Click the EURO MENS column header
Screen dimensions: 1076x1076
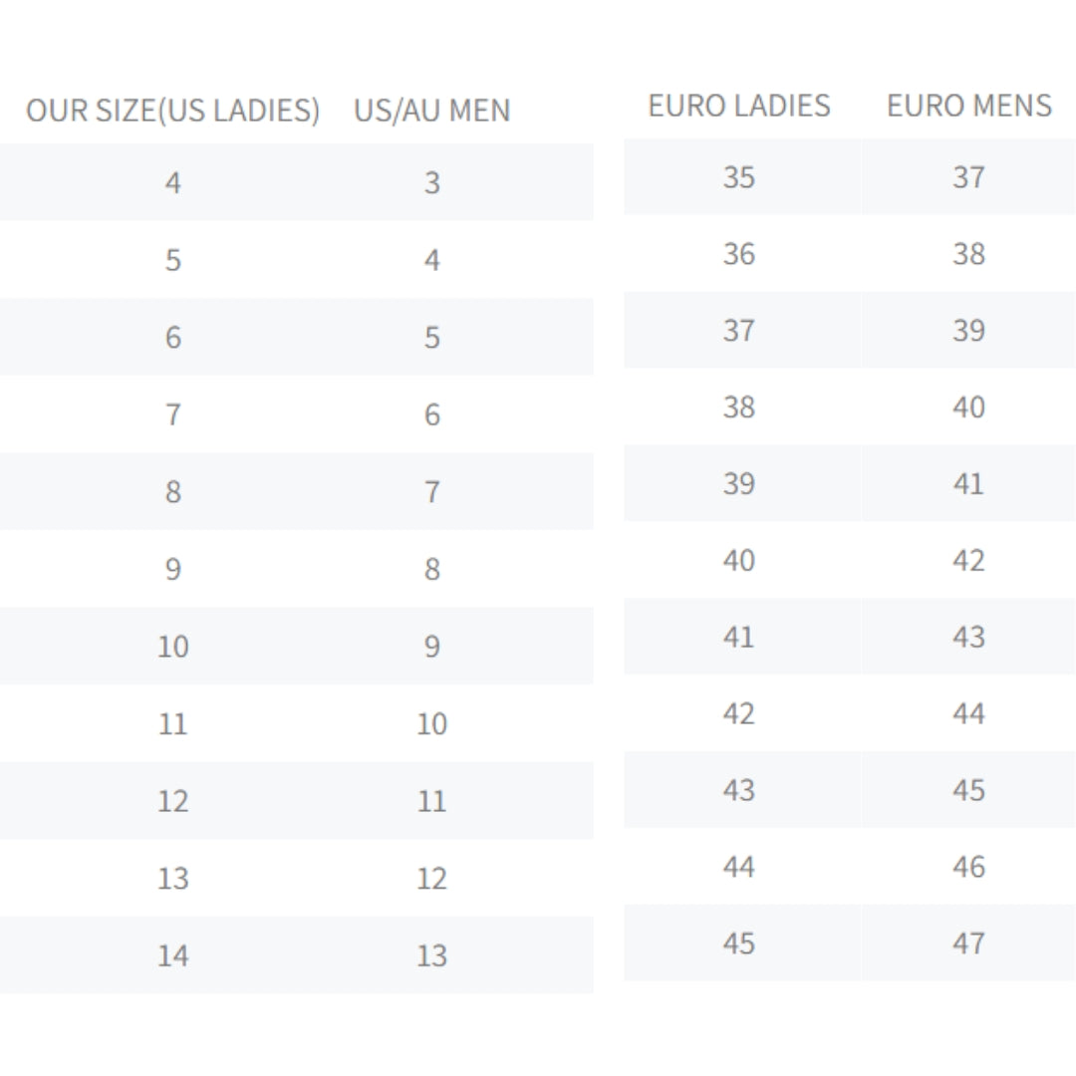click(969, 106)
